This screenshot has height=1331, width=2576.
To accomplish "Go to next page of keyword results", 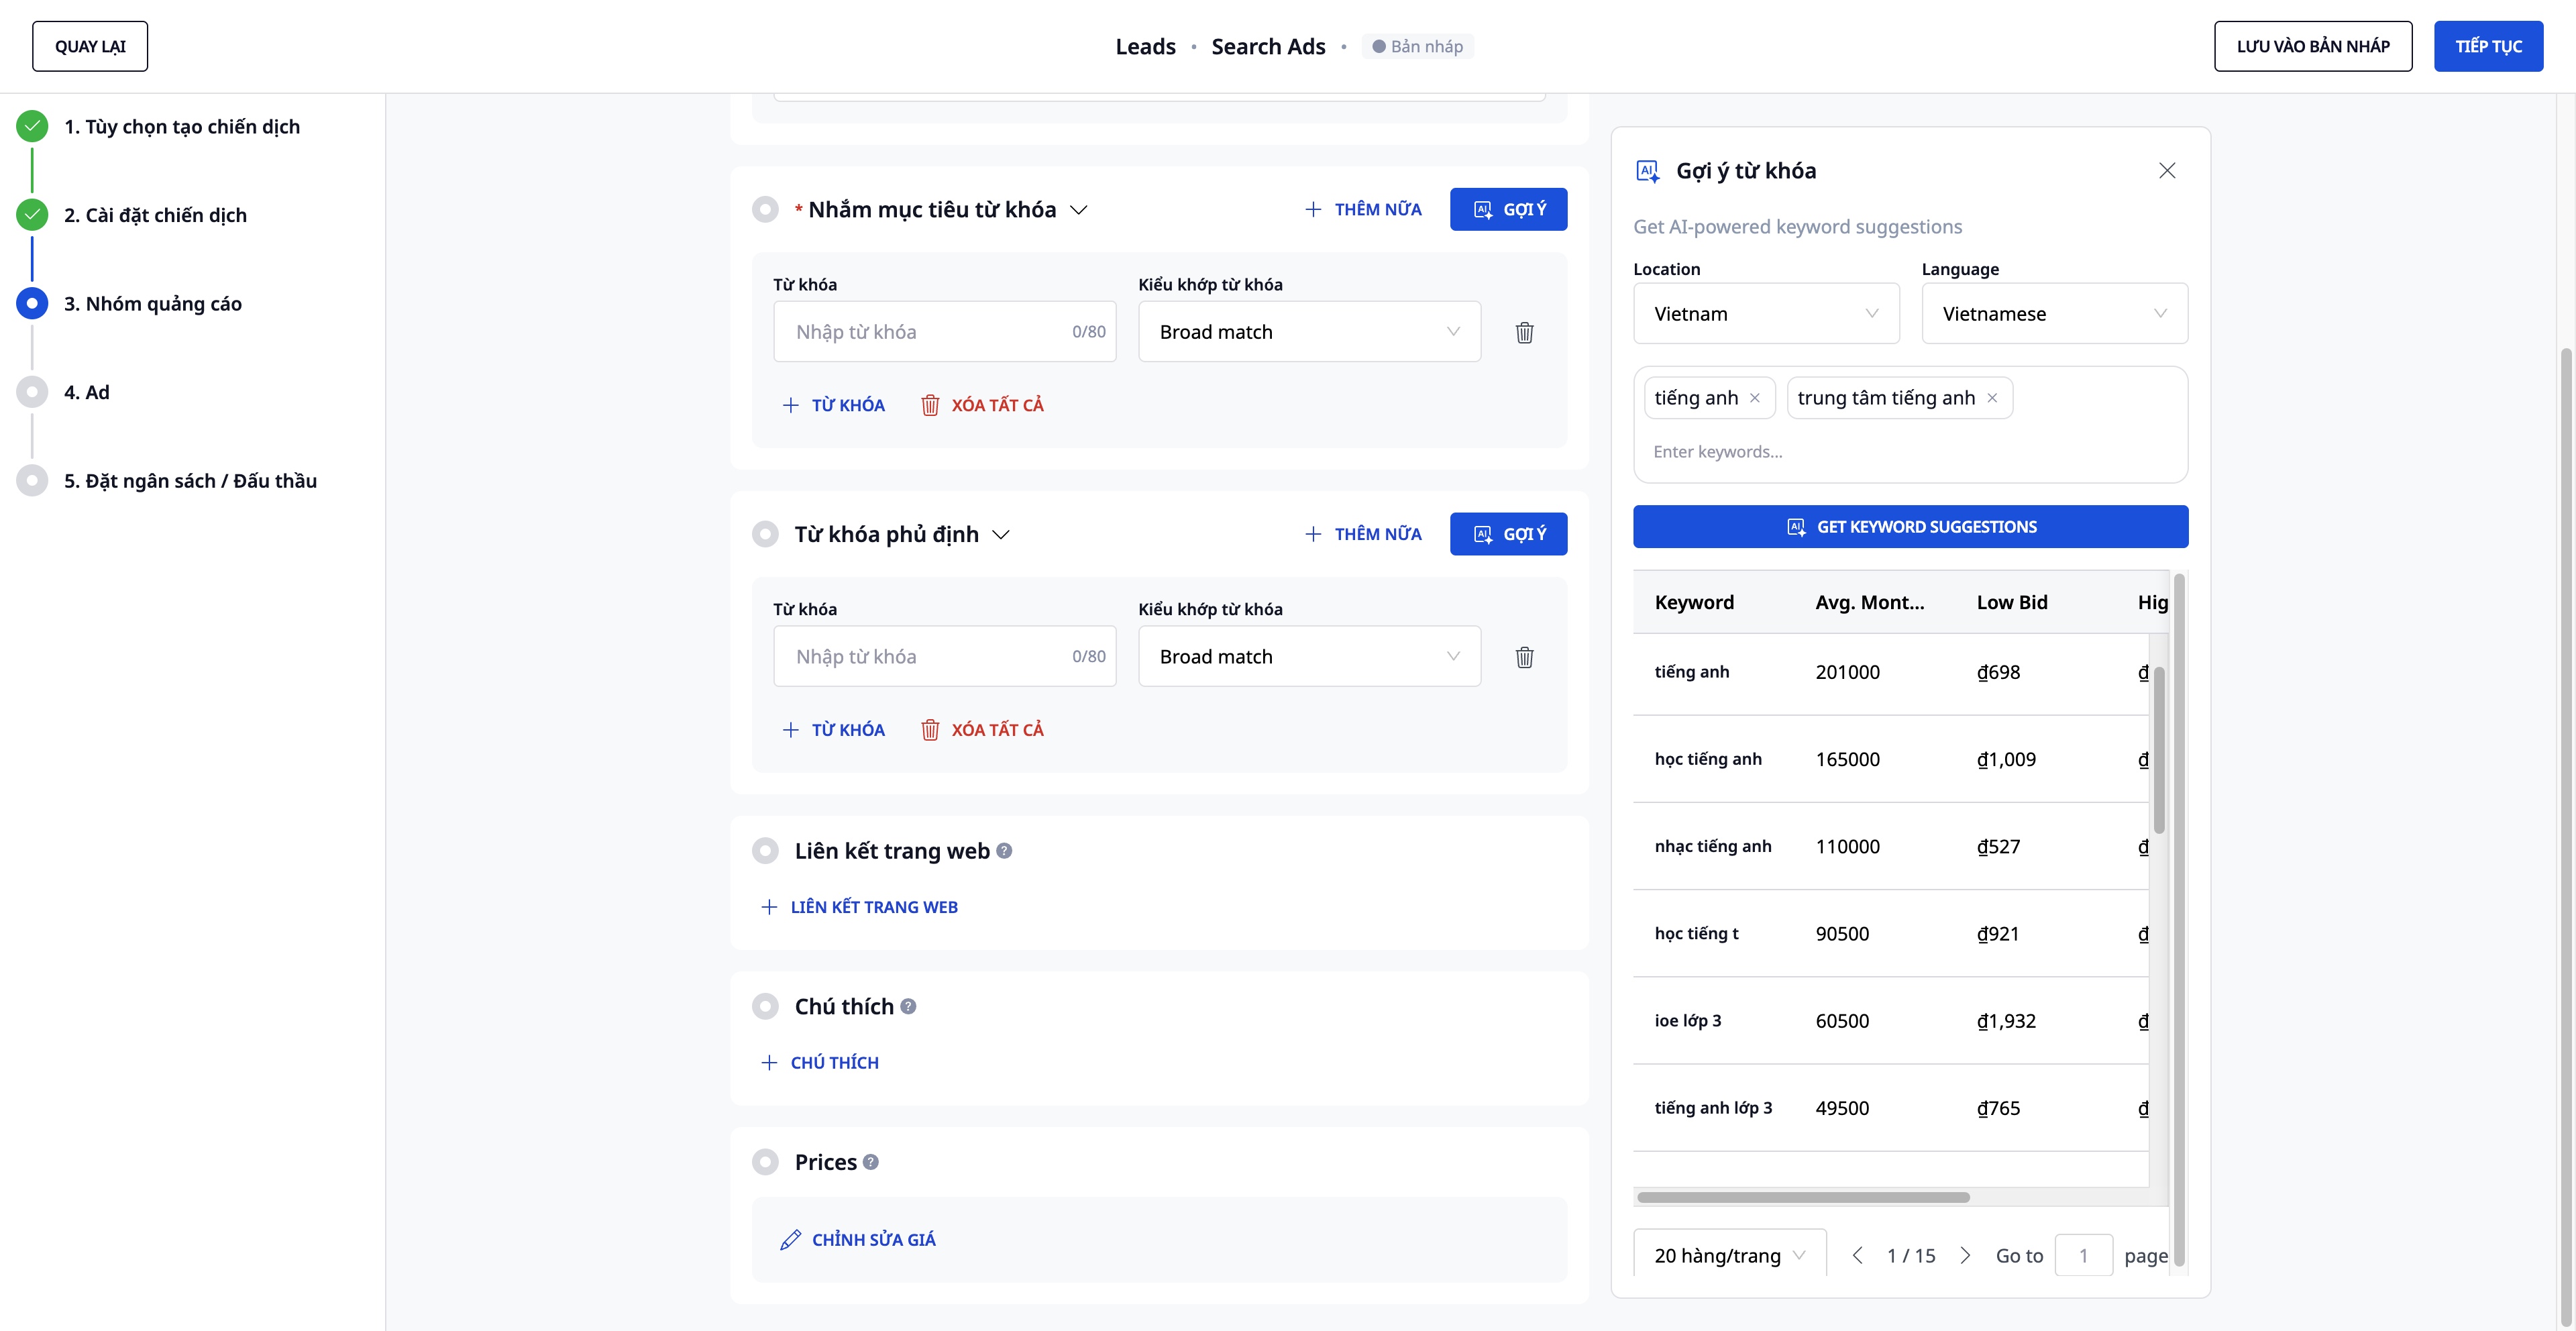I will (x=1964, y=1255).
